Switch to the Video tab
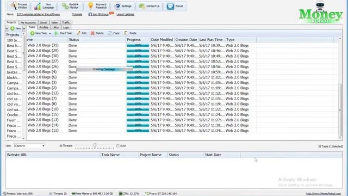This screenshot has height=196, width=348. pos(54,22)
